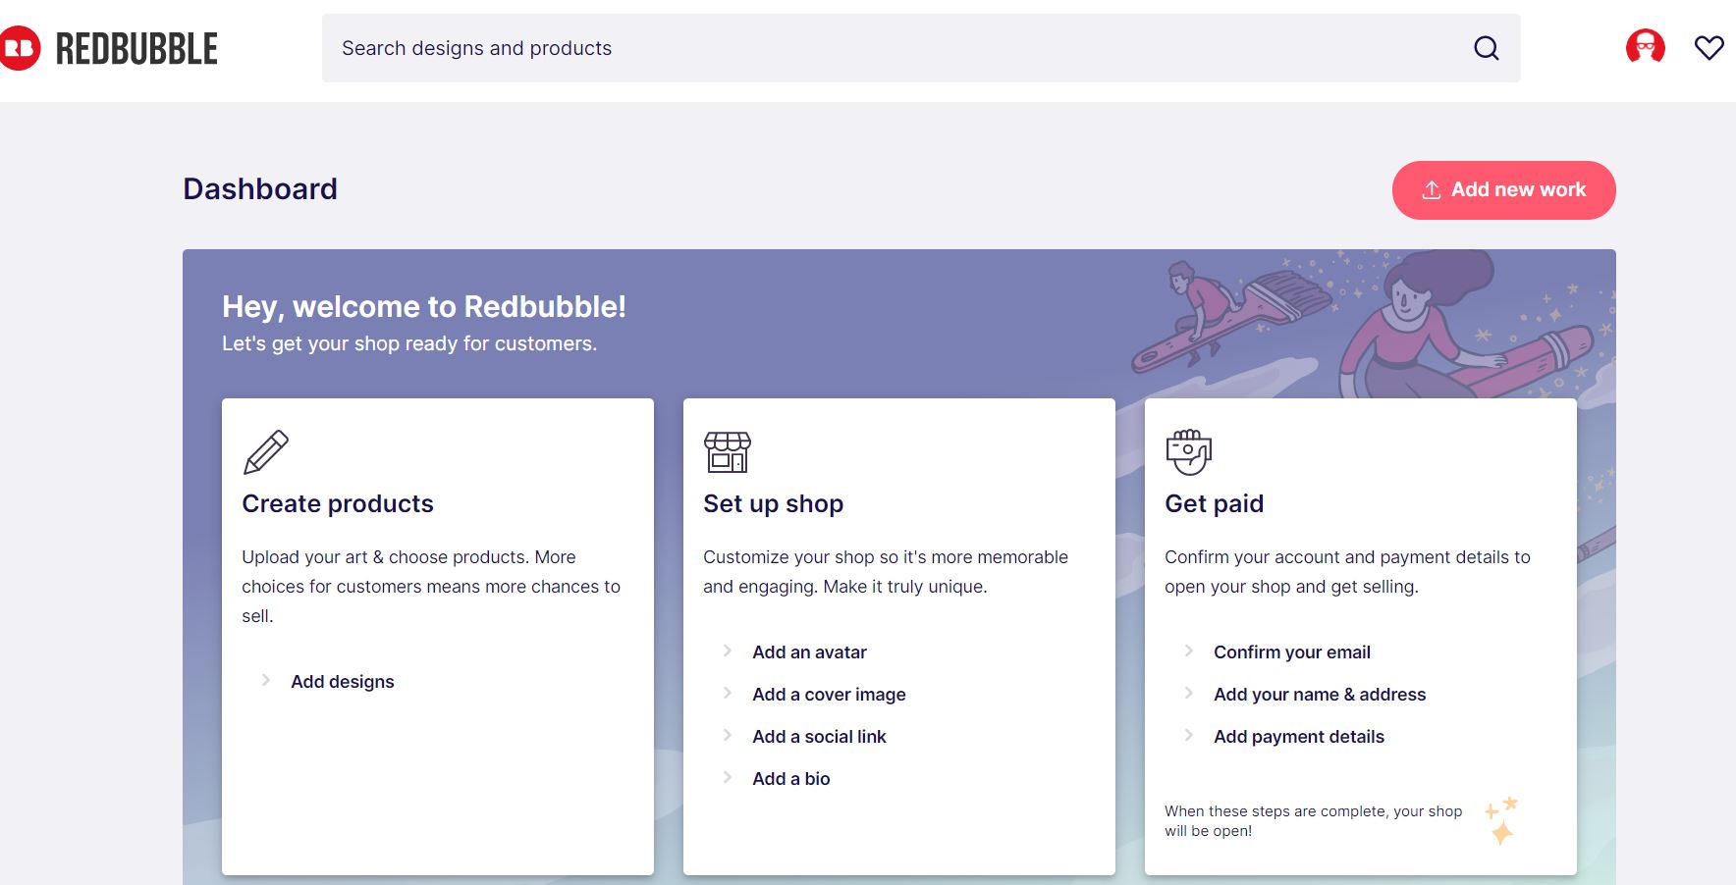Expand the chevron beside Add a social link
The image size is (1736, 885).
(x=727, y=735)
